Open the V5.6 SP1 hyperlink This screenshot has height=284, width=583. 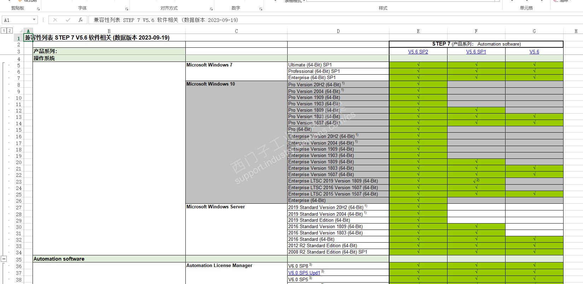point(476,52)
